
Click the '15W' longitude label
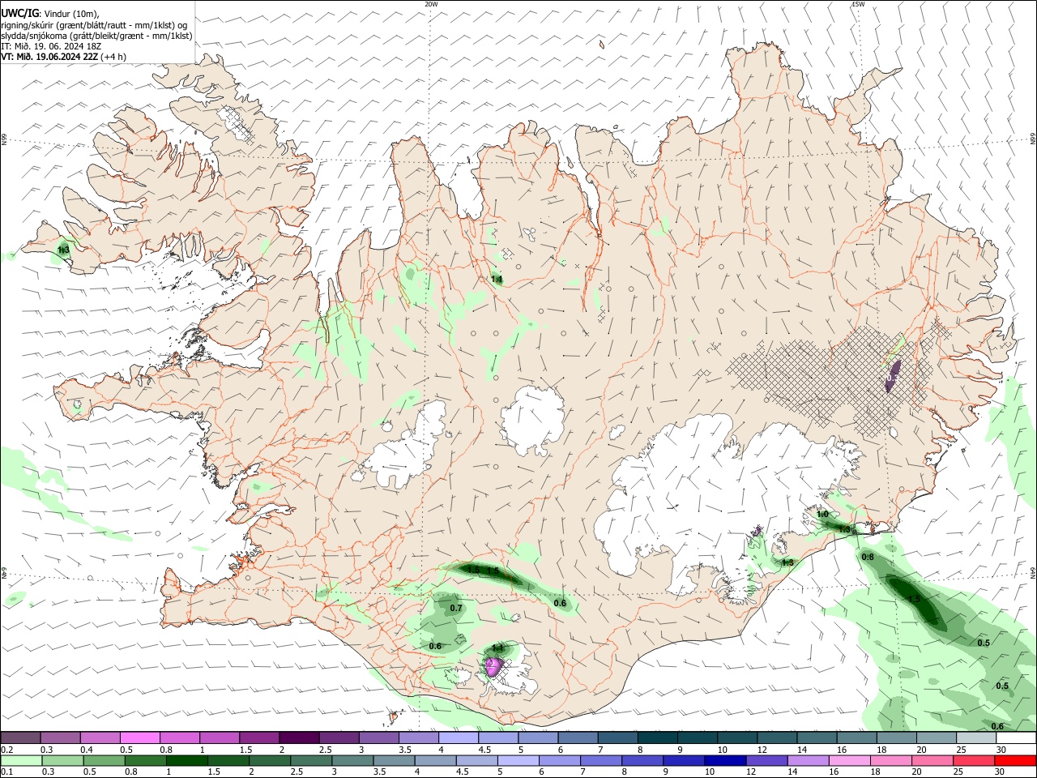pos(858,4)
